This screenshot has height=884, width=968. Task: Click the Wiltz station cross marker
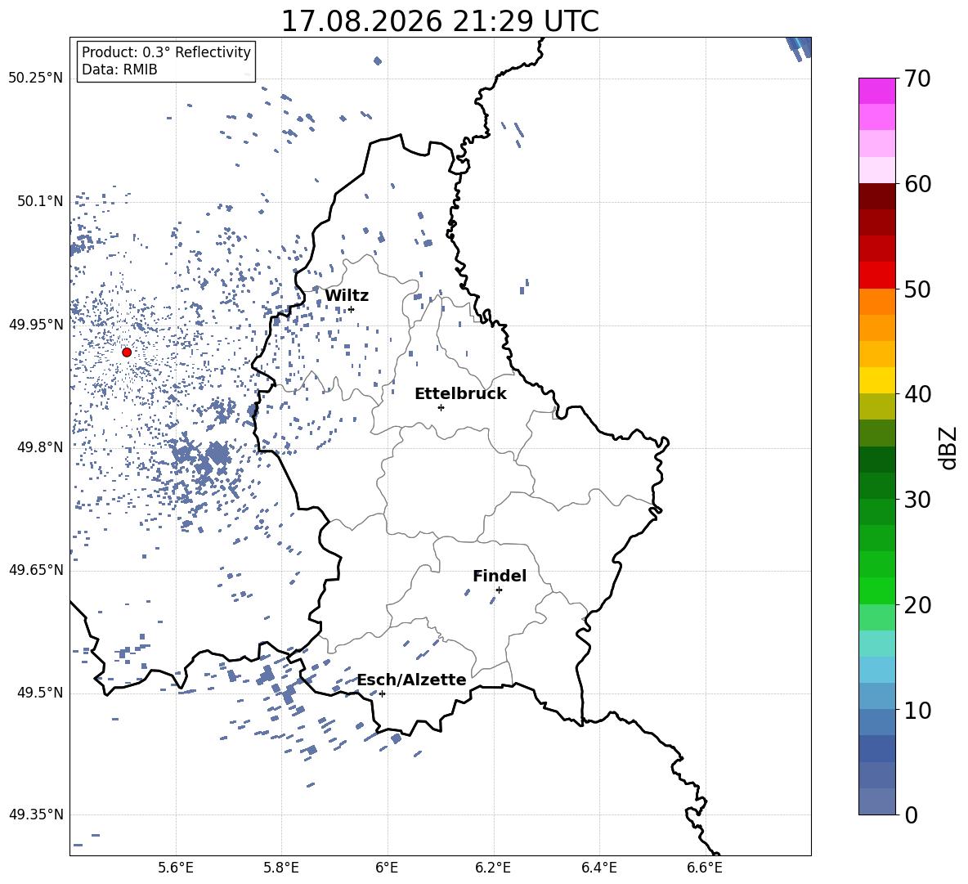[x=352, y=309]
